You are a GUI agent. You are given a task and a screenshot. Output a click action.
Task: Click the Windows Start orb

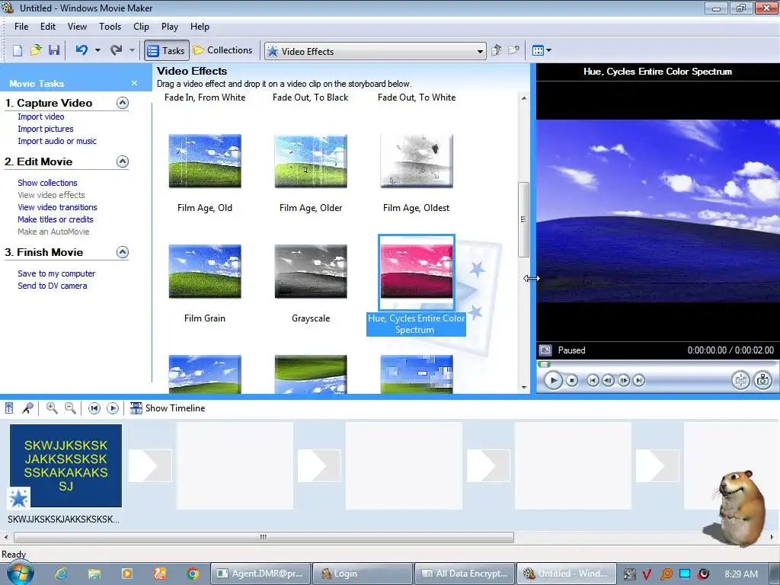coord(21,574)
